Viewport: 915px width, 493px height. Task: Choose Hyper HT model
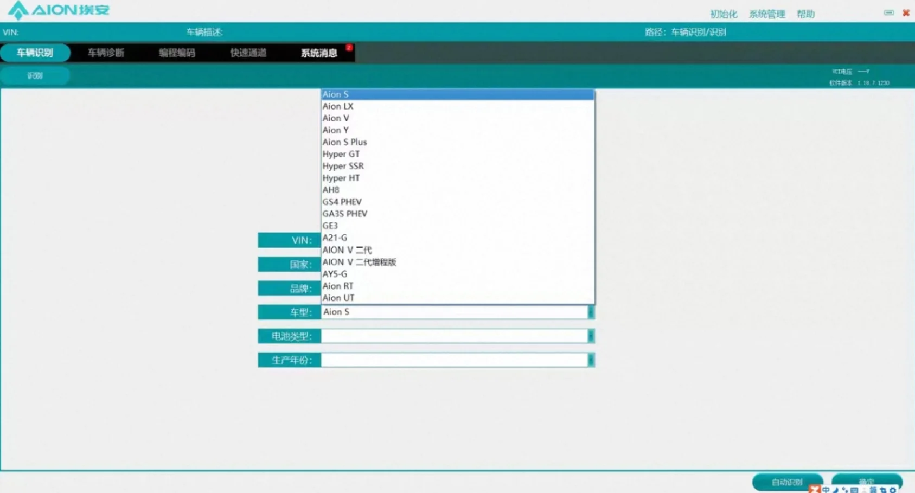tap(458, 178)
